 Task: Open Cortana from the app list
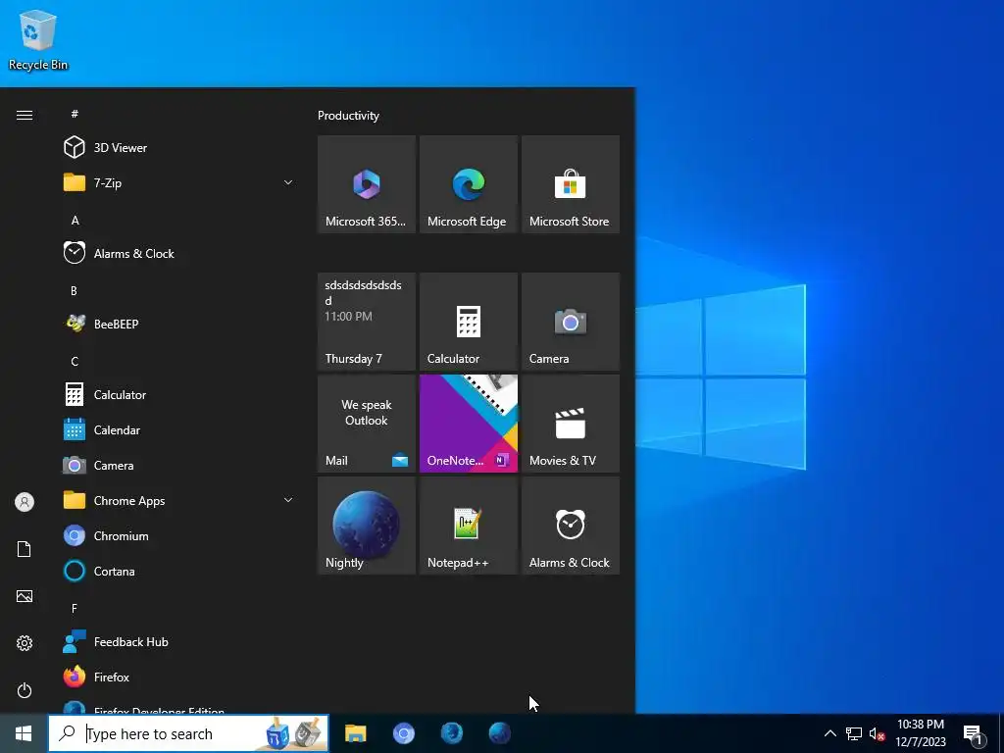179,572
